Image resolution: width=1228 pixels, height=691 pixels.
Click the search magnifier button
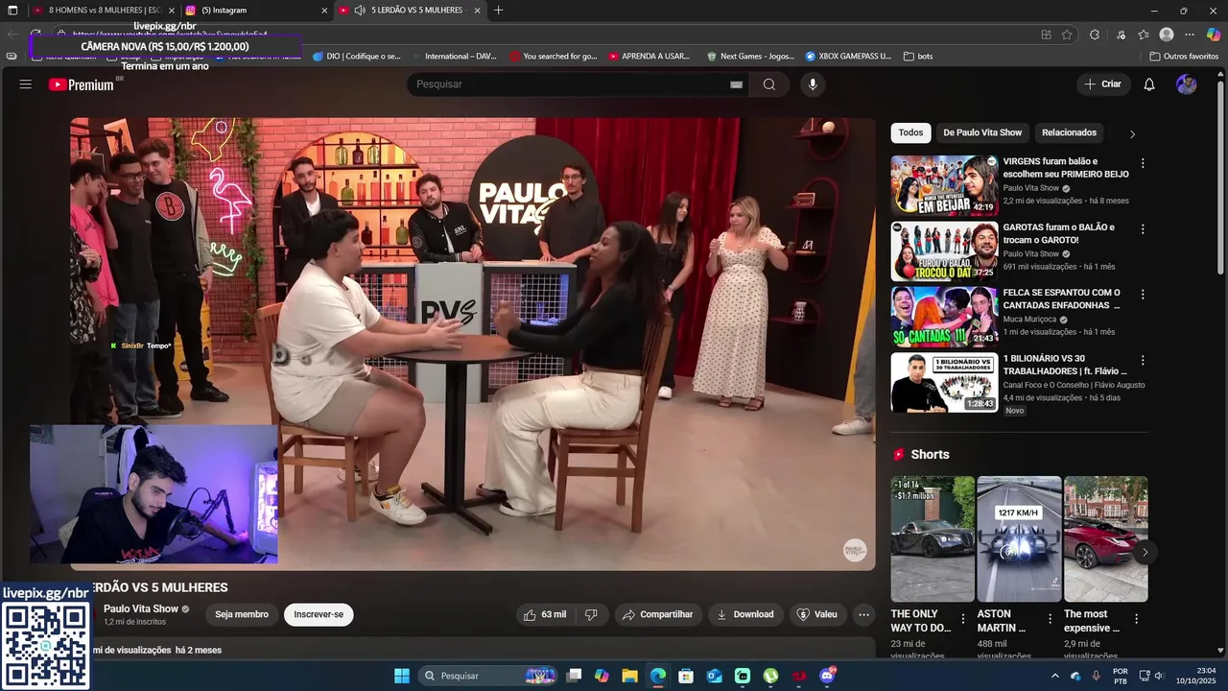point(769,84)
